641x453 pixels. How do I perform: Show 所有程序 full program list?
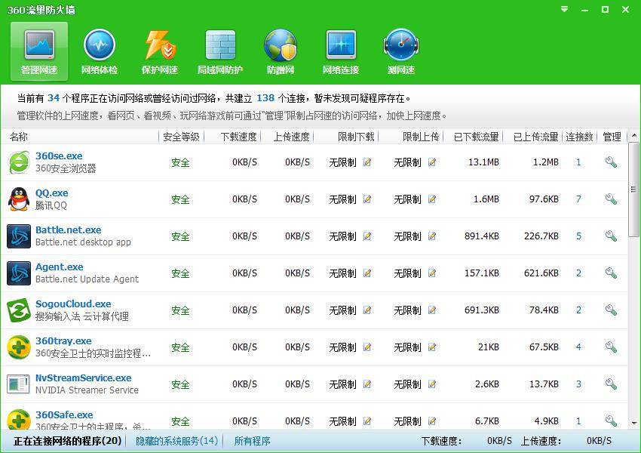pyautogui.click(x=252, y=441)
